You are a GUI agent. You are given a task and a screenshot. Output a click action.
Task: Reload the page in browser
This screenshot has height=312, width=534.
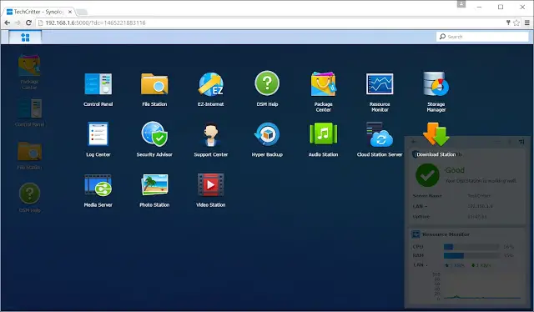[28, 23]
